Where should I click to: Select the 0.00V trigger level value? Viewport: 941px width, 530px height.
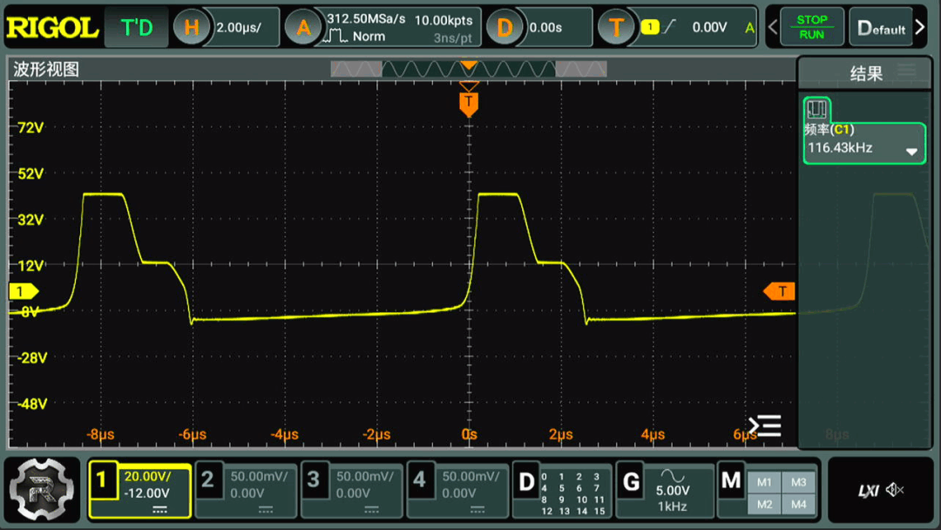point(709,27)
